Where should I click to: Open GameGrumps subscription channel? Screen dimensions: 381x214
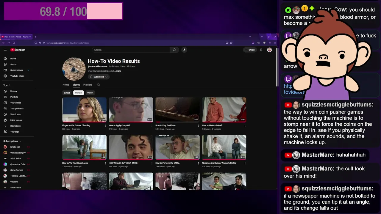tap(17, 170)
